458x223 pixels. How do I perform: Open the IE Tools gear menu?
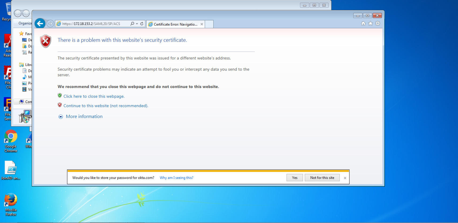(378, 24)
